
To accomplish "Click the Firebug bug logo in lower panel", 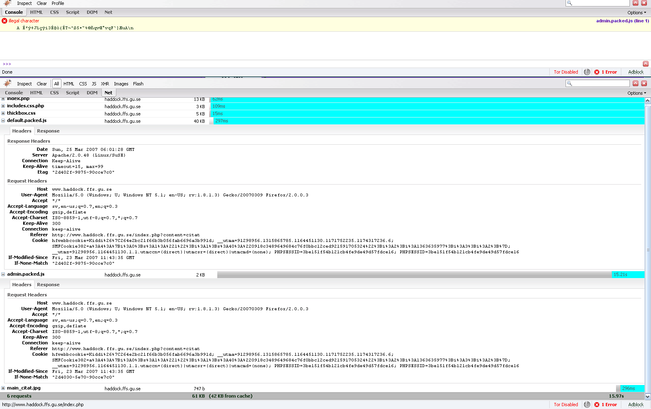I will point(7,83).
